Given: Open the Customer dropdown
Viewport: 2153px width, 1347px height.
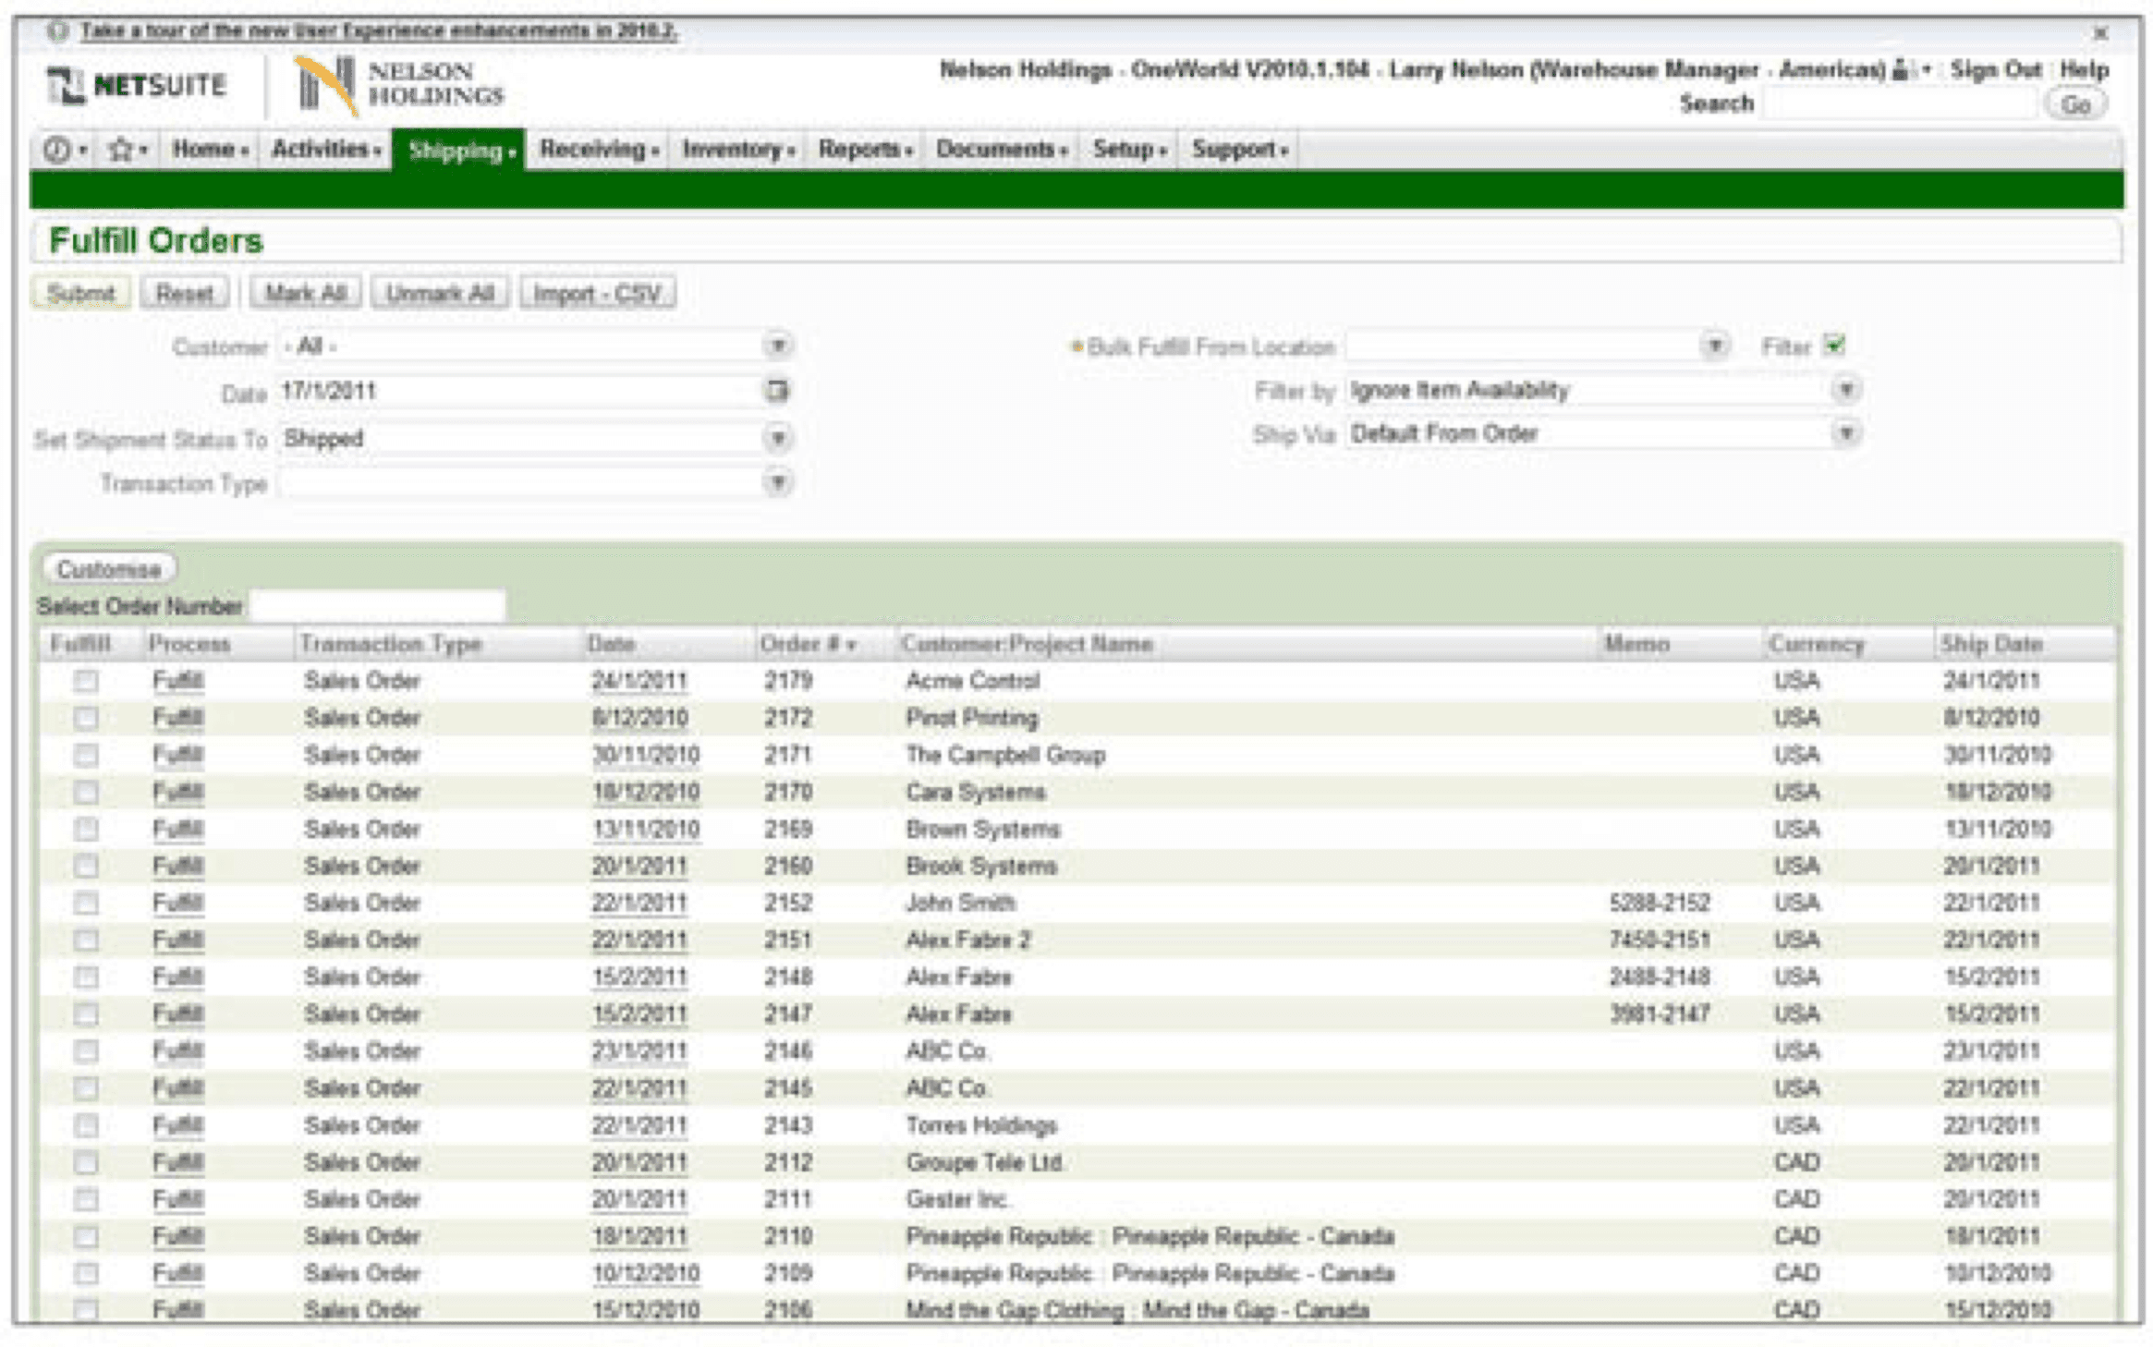Looking at the screenshot, I should [777, 345].
